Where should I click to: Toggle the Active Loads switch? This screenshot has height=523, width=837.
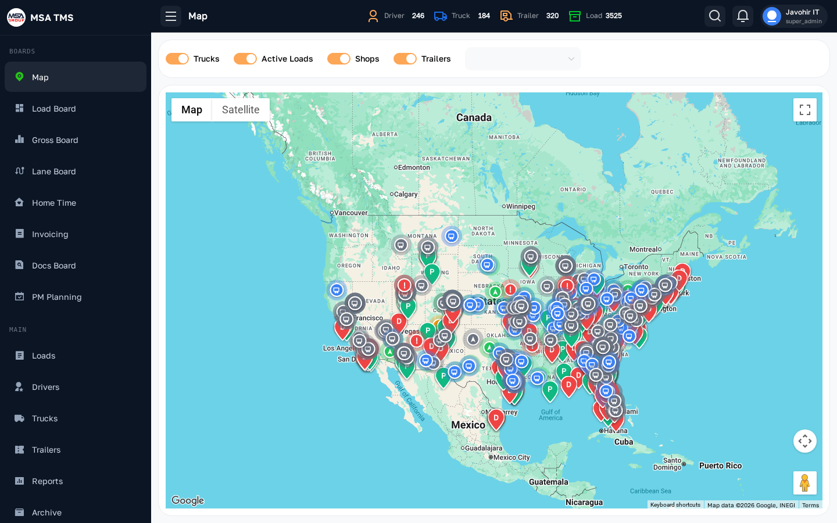[x=245, y=59]
